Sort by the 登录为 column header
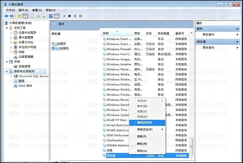 (181, 33)
